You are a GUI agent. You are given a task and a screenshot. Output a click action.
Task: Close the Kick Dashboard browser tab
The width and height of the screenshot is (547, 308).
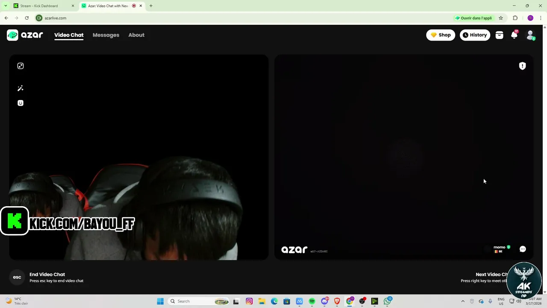coord(73,6)
